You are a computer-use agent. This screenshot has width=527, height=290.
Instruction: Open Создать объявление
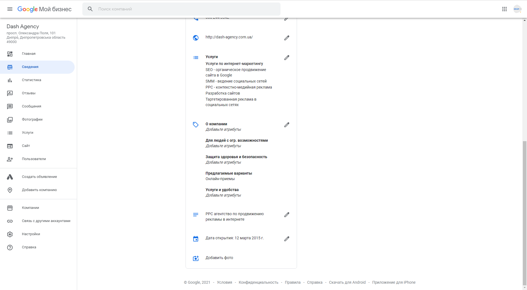pyautogui.click(x=37, y=177)
